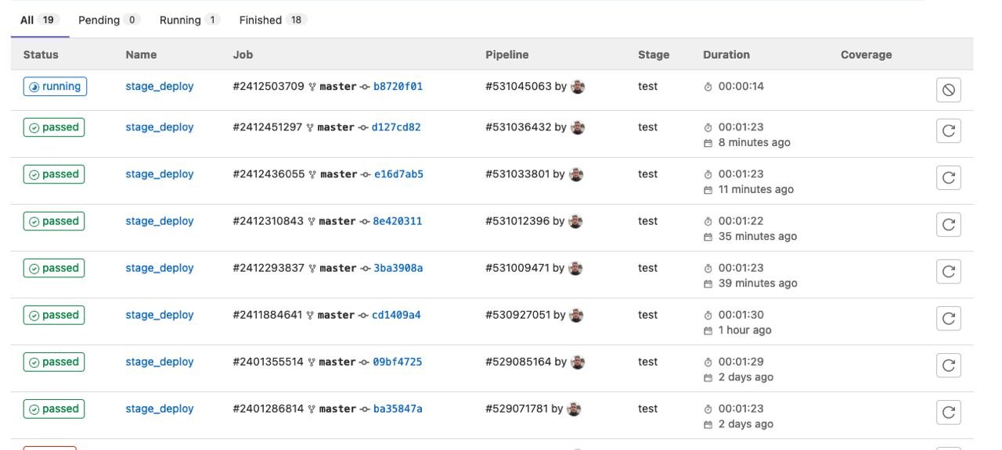Open commit link cd1409a4
The height and width of the screenshot is (450, 1002).
[396, 315]
